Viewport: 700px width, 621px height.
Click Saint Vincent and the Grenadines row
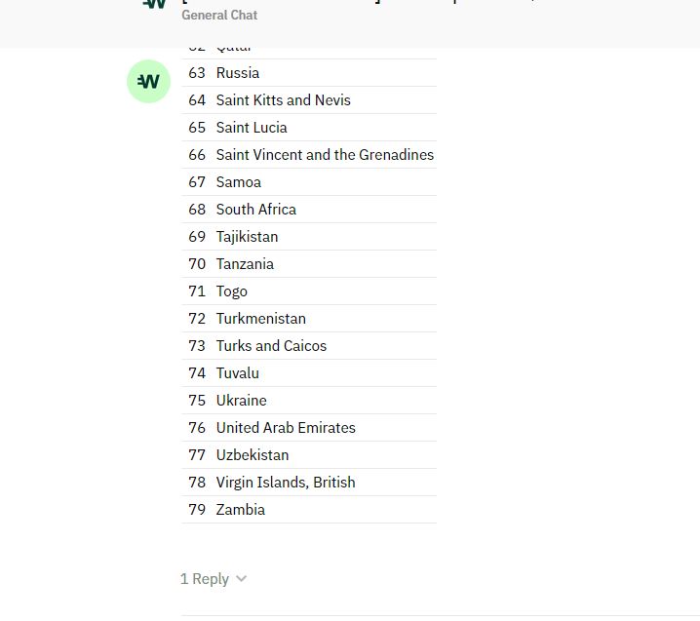(309, 154)
